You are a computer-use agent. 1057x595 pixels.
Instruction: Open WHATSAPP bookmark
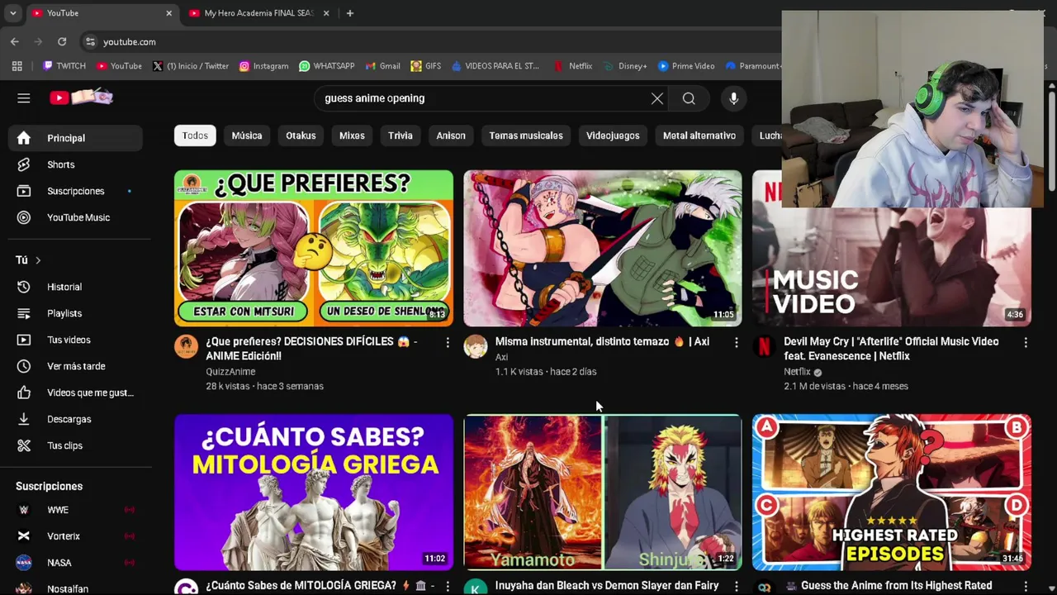coord(326,66)
